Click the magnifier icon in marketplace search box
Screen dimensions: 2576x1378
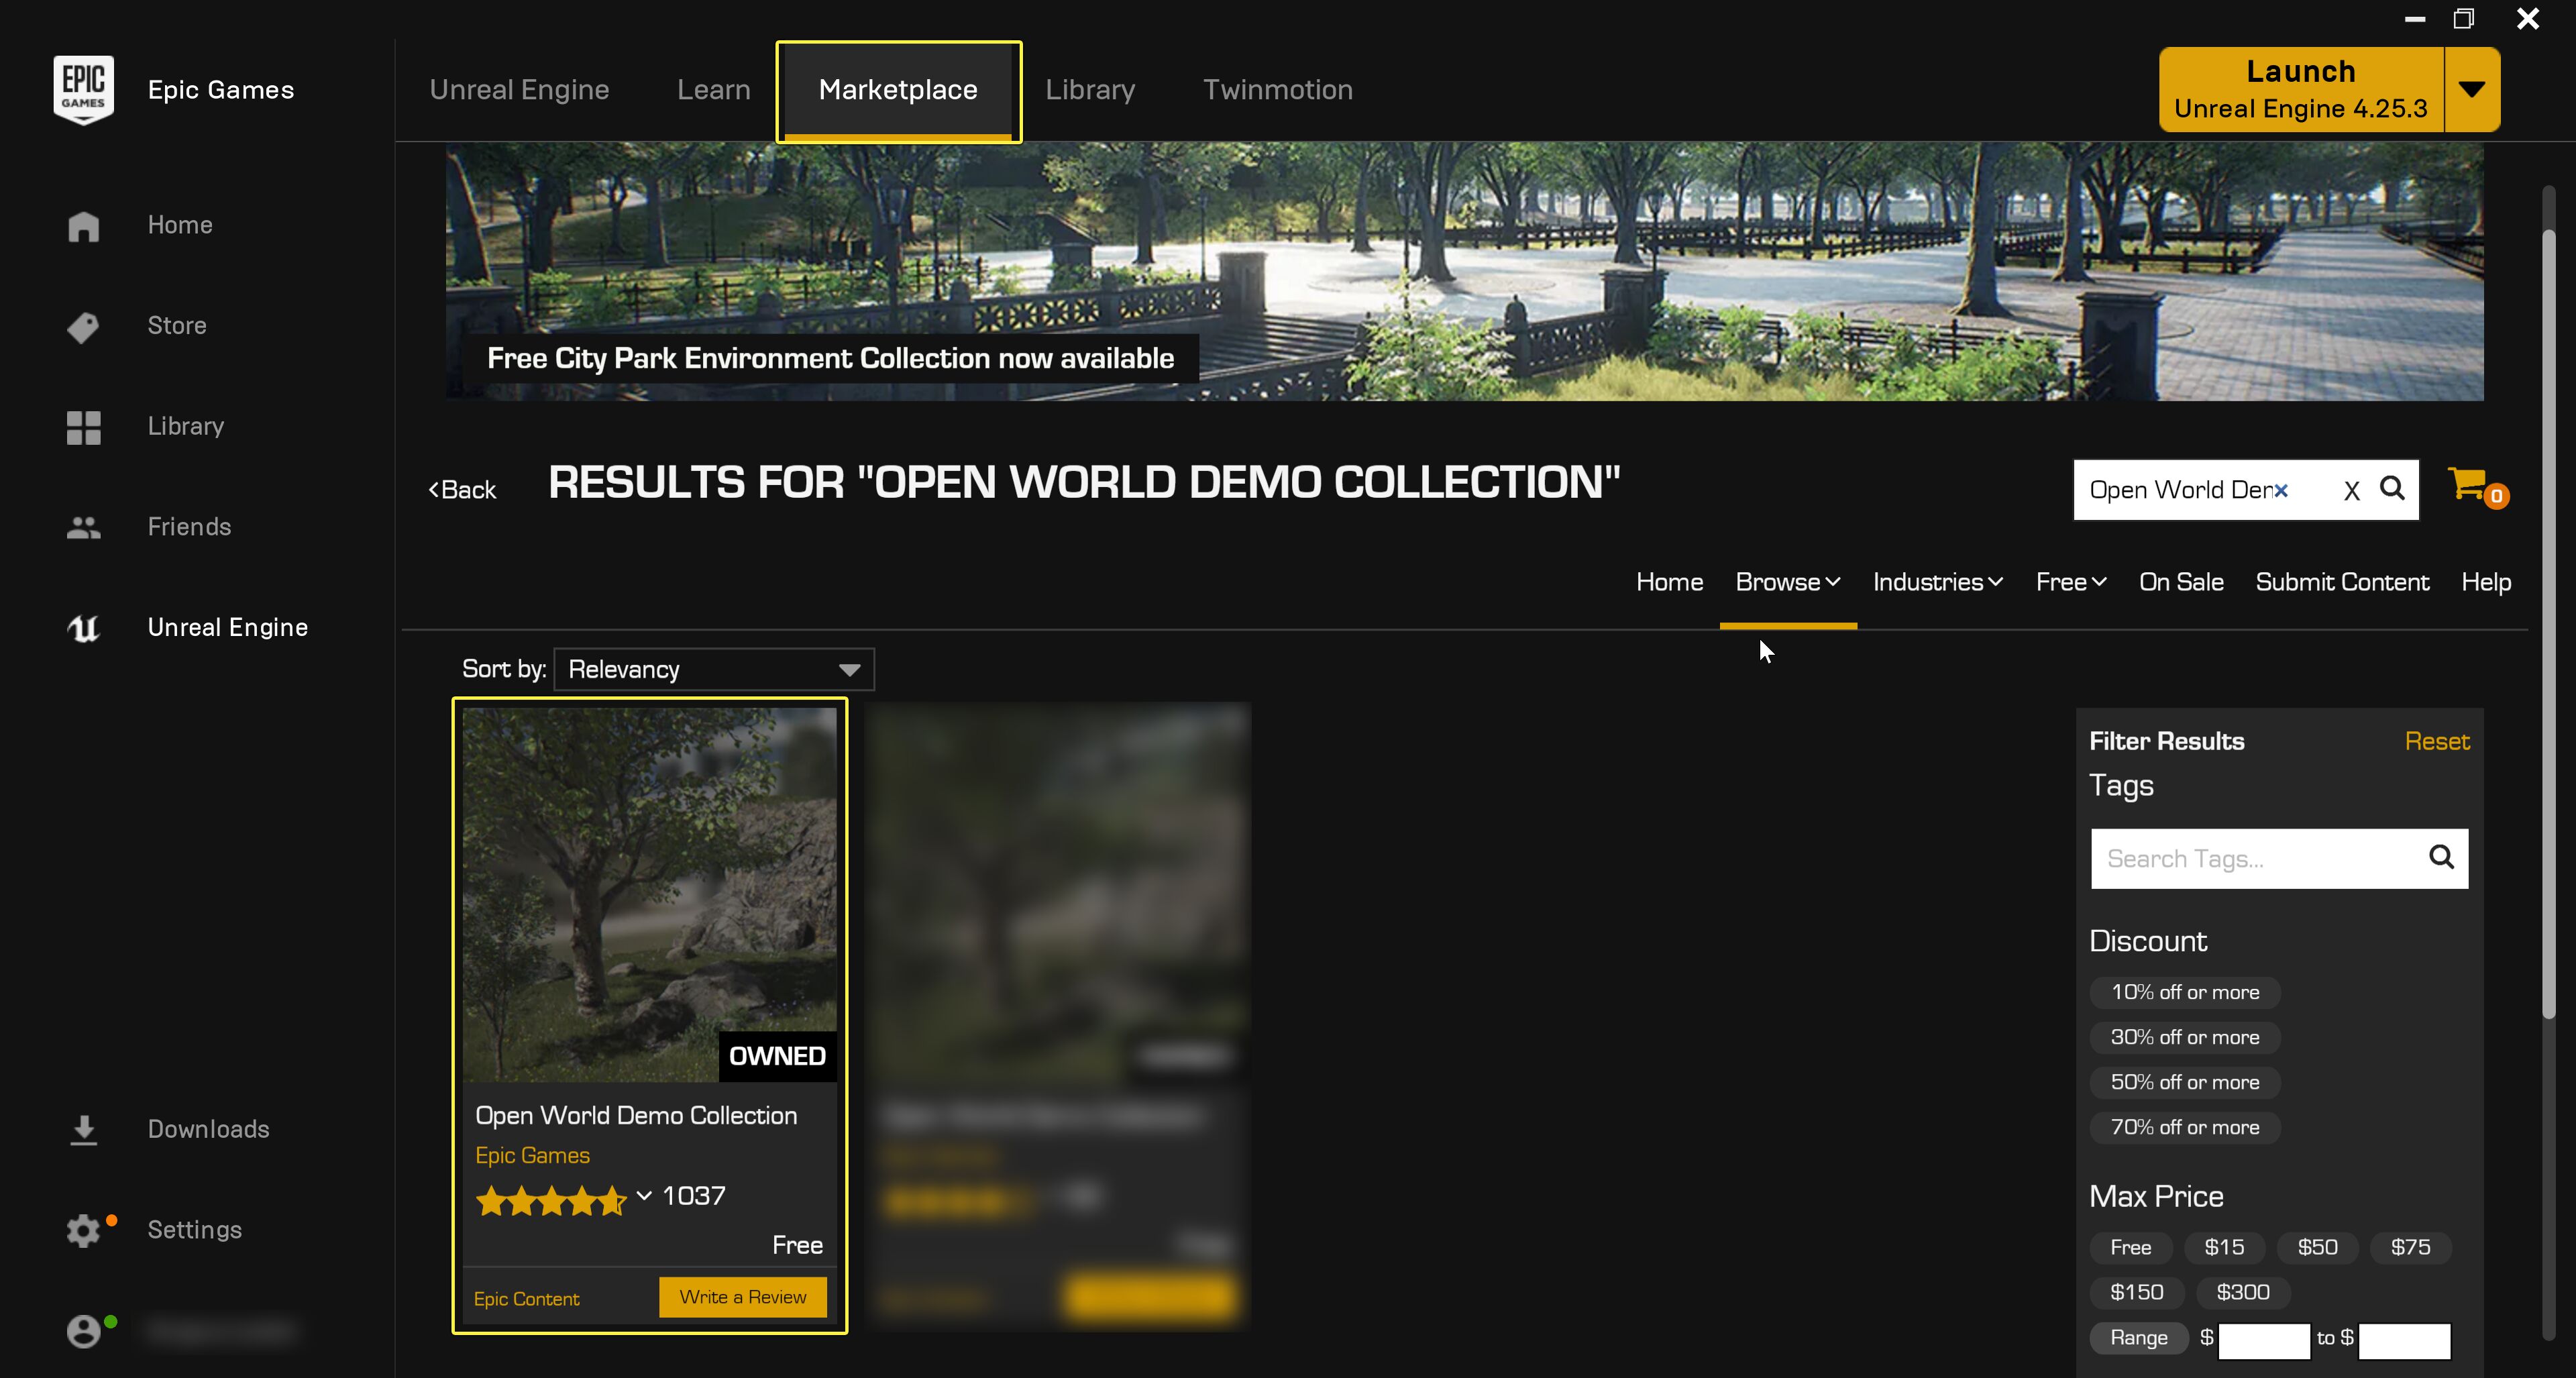click(2391, 489)
